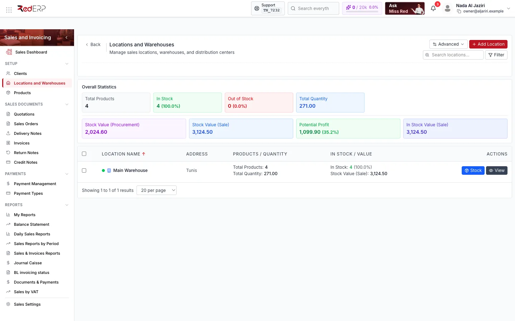Image resolution: width=515 pixels, height=321 pixels.
Task: Open the apps grid menu icon
Action: pyautogui.click(x=9, y=10)
